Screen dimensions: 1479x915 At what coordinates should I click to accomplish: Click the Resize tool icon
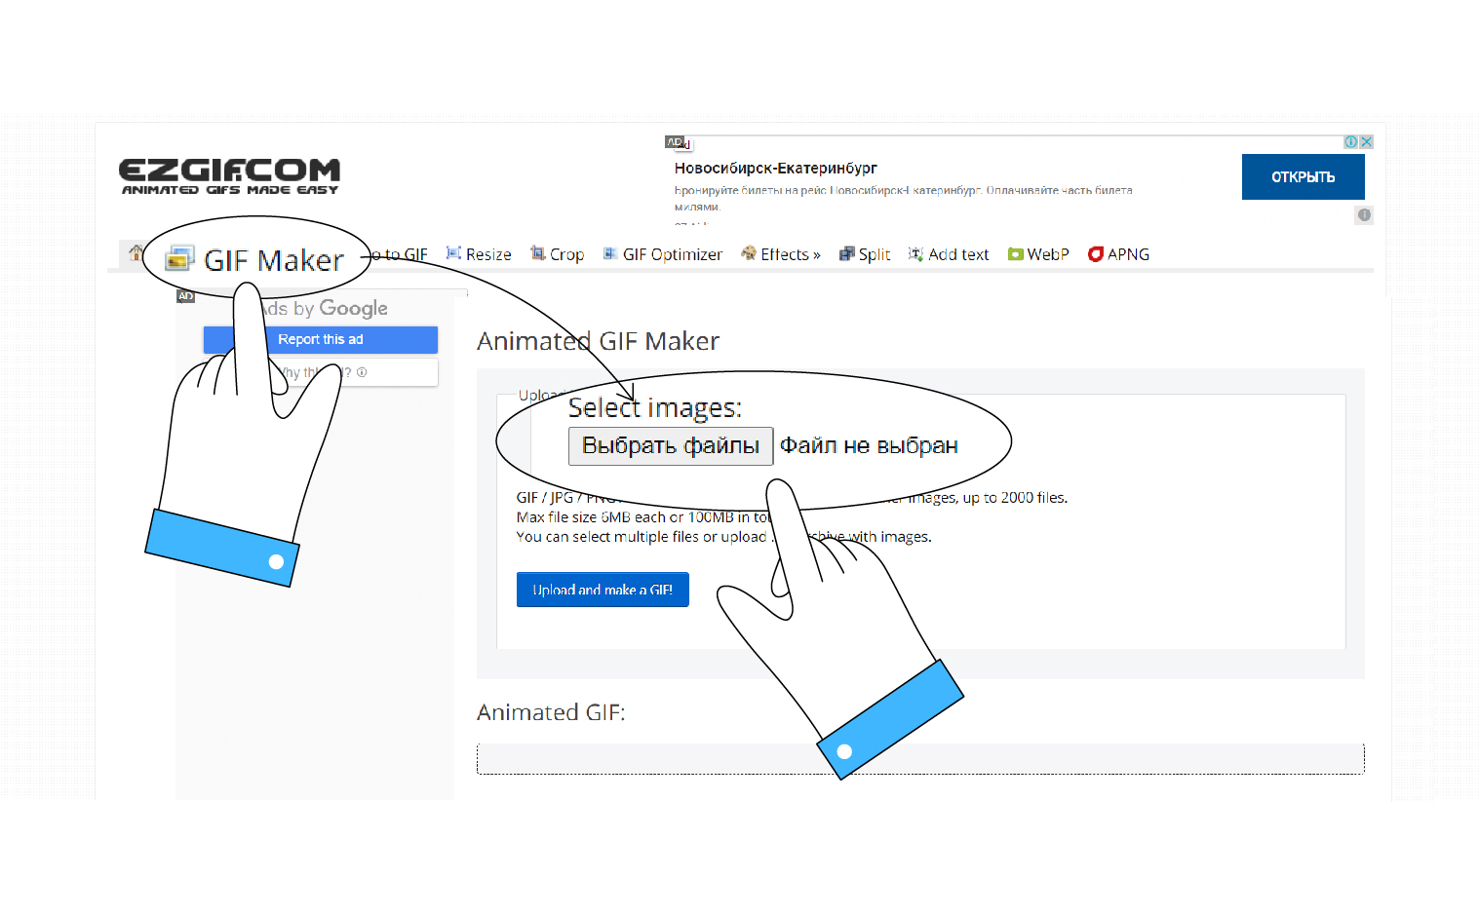[x=453, y=253]
